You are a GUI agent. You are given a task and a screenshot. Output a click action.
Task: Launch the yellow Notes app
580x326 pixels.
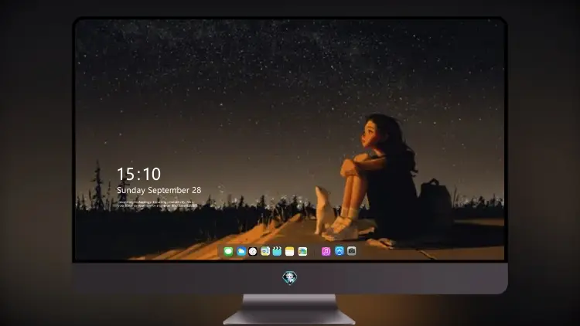pyautogui.click(x=290, y=251)
